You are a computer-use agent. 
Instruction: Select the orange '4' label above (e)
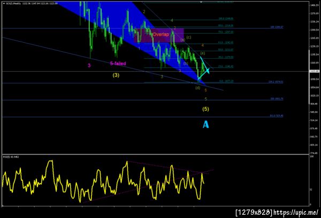[203, 45]
